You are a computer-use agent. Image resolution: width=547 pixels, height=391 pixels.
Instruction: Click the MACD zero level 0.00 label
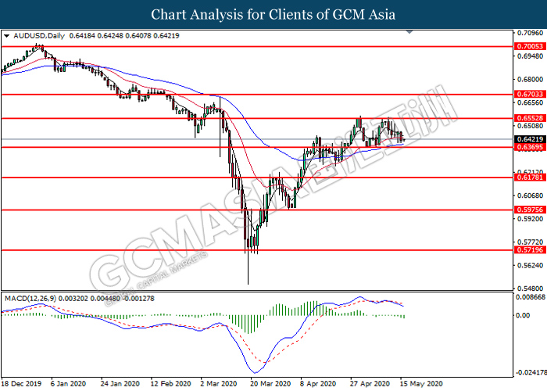click(523, 315)
